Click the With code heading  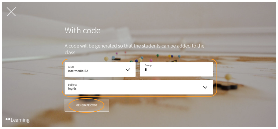tap(83, 31)
